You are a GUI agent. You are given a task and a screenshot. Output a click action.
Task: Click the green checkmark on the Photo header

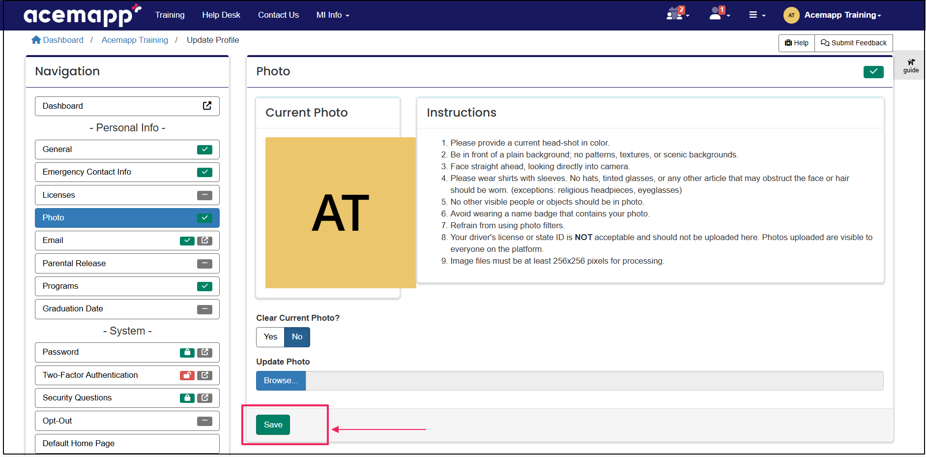[x=873, y=72]
